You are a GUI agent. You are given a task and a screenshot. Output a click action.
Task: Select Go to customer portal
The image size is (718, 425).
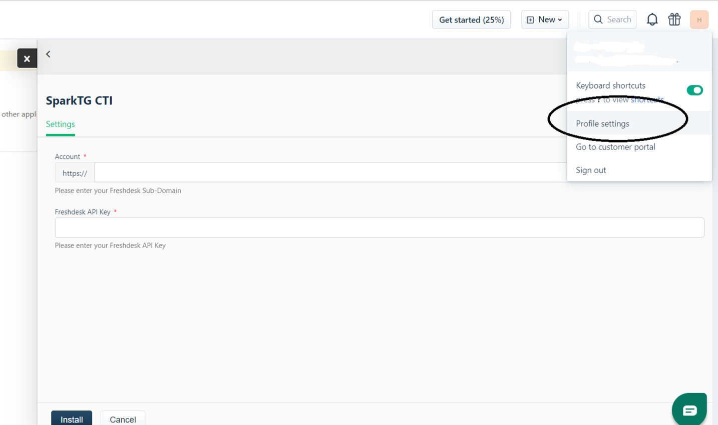coord(615,146)
